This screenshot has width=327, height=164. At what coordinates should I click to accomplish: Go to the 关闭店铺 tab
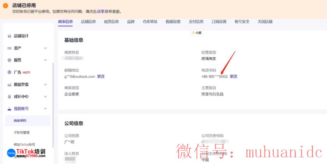(x=265, y=22)
